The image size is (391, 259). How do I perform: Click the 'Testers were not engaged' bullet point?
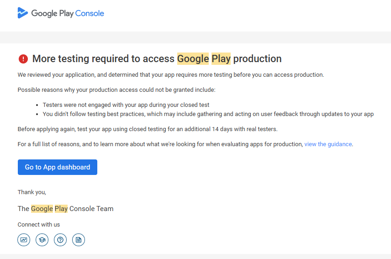126,105
